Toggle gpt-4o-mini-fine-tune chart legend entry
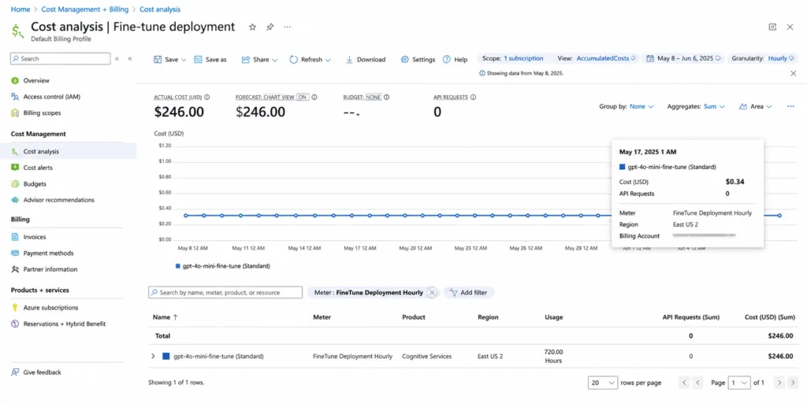Image resolution: width=807 pixels, height=403 pixels. tap(222, 266)
